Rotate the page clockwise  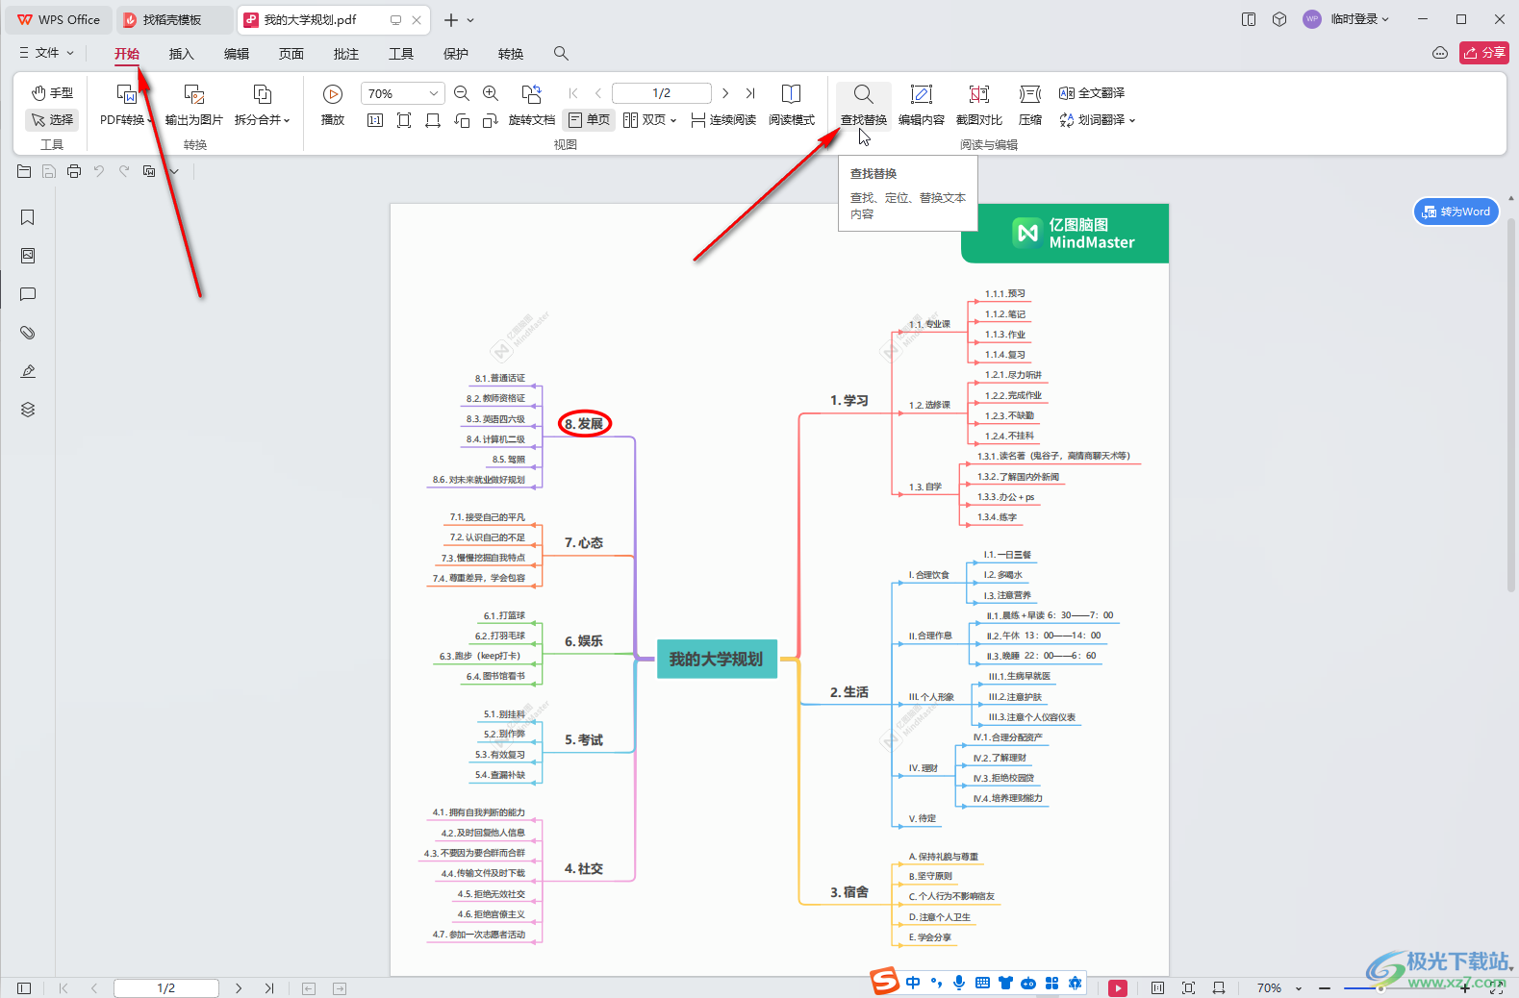[491, 120]
